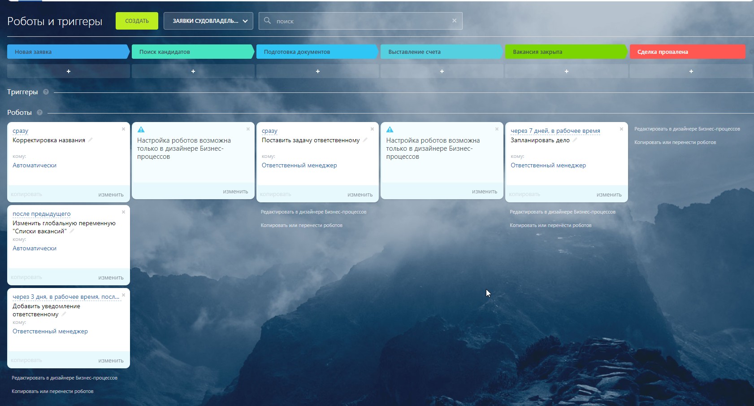This screenshot has width=754, height=406.
Task: Open the help hint next to Триггеры
Action: [x=46, y=92]
